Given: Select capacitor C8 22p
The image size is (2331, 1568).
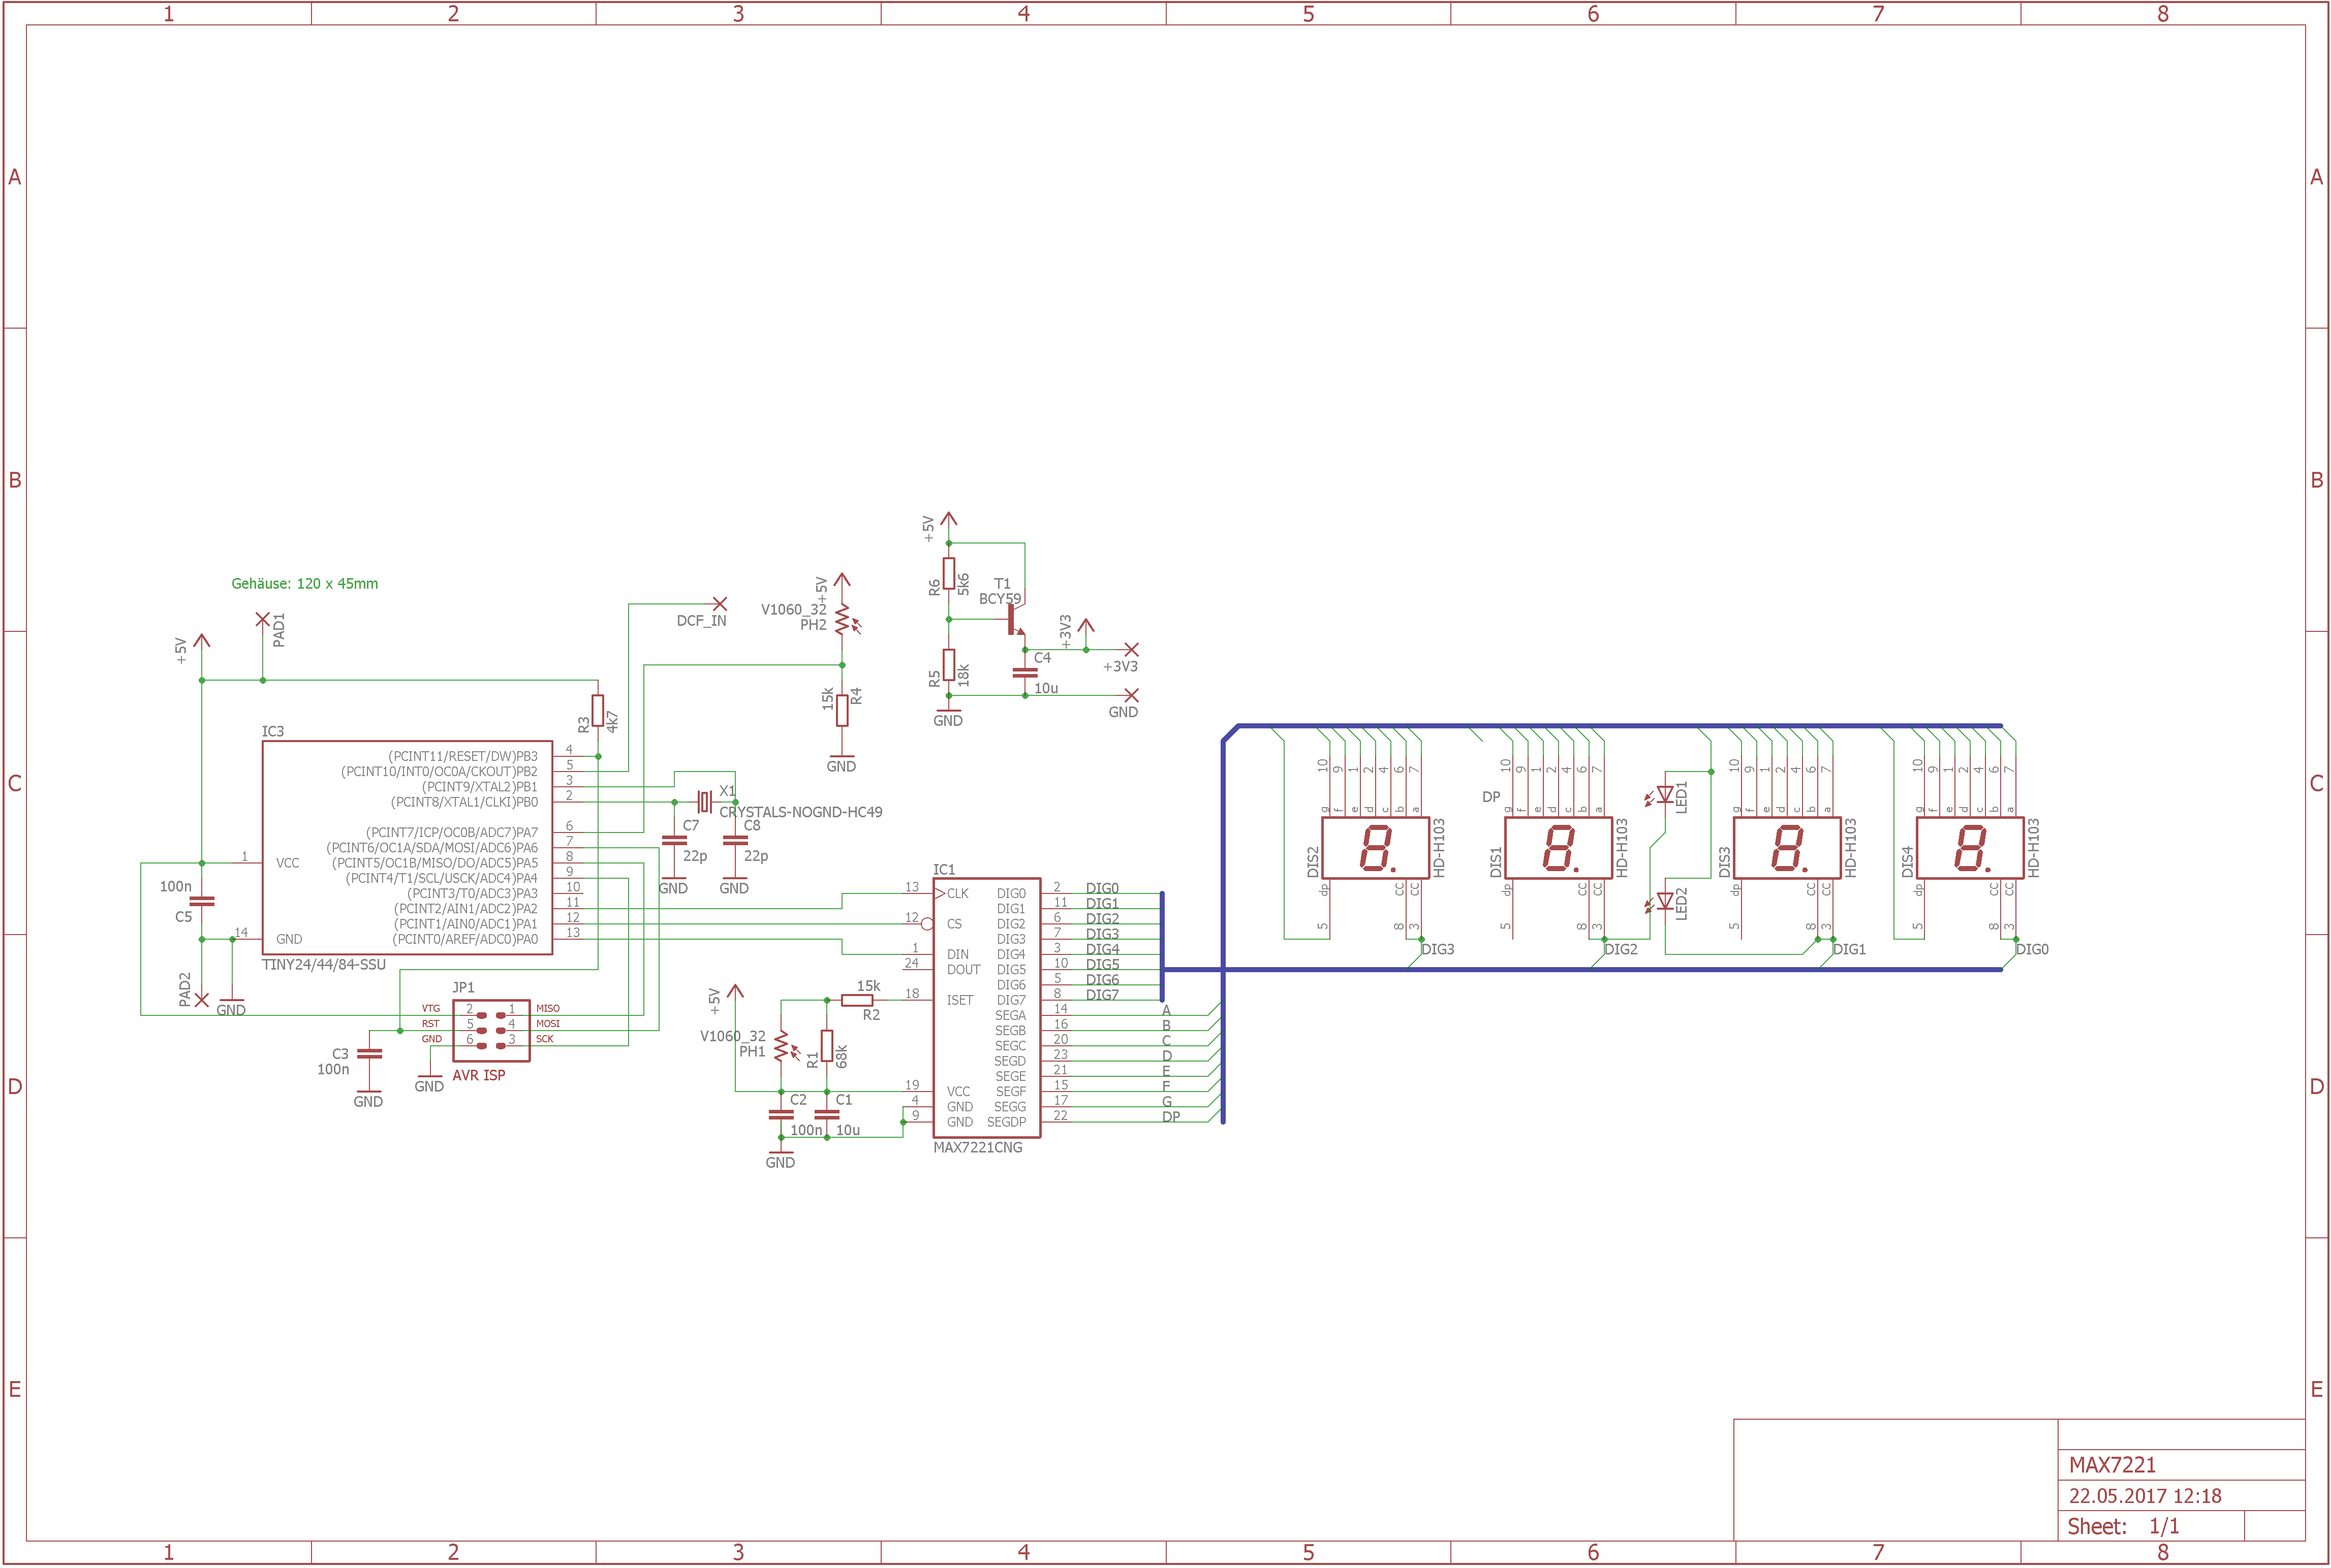Looking at the screenshot, I should (735, 841).
